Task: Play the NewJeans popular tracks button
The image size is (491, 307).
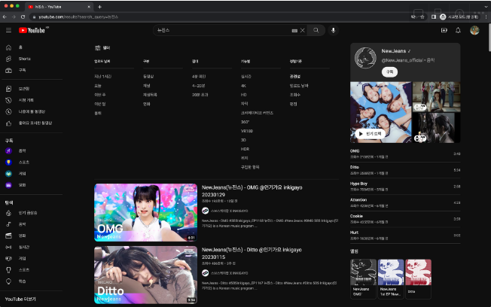Action: tap(370, 134)
